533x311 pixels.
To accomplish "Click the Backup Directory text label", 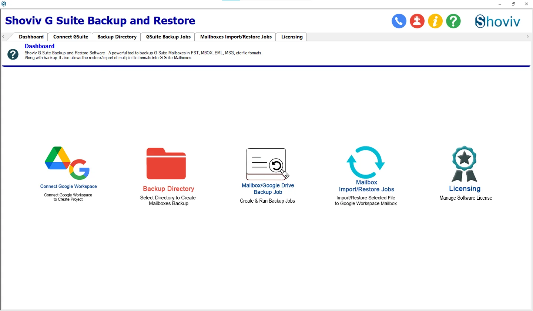I will (168, 189).
